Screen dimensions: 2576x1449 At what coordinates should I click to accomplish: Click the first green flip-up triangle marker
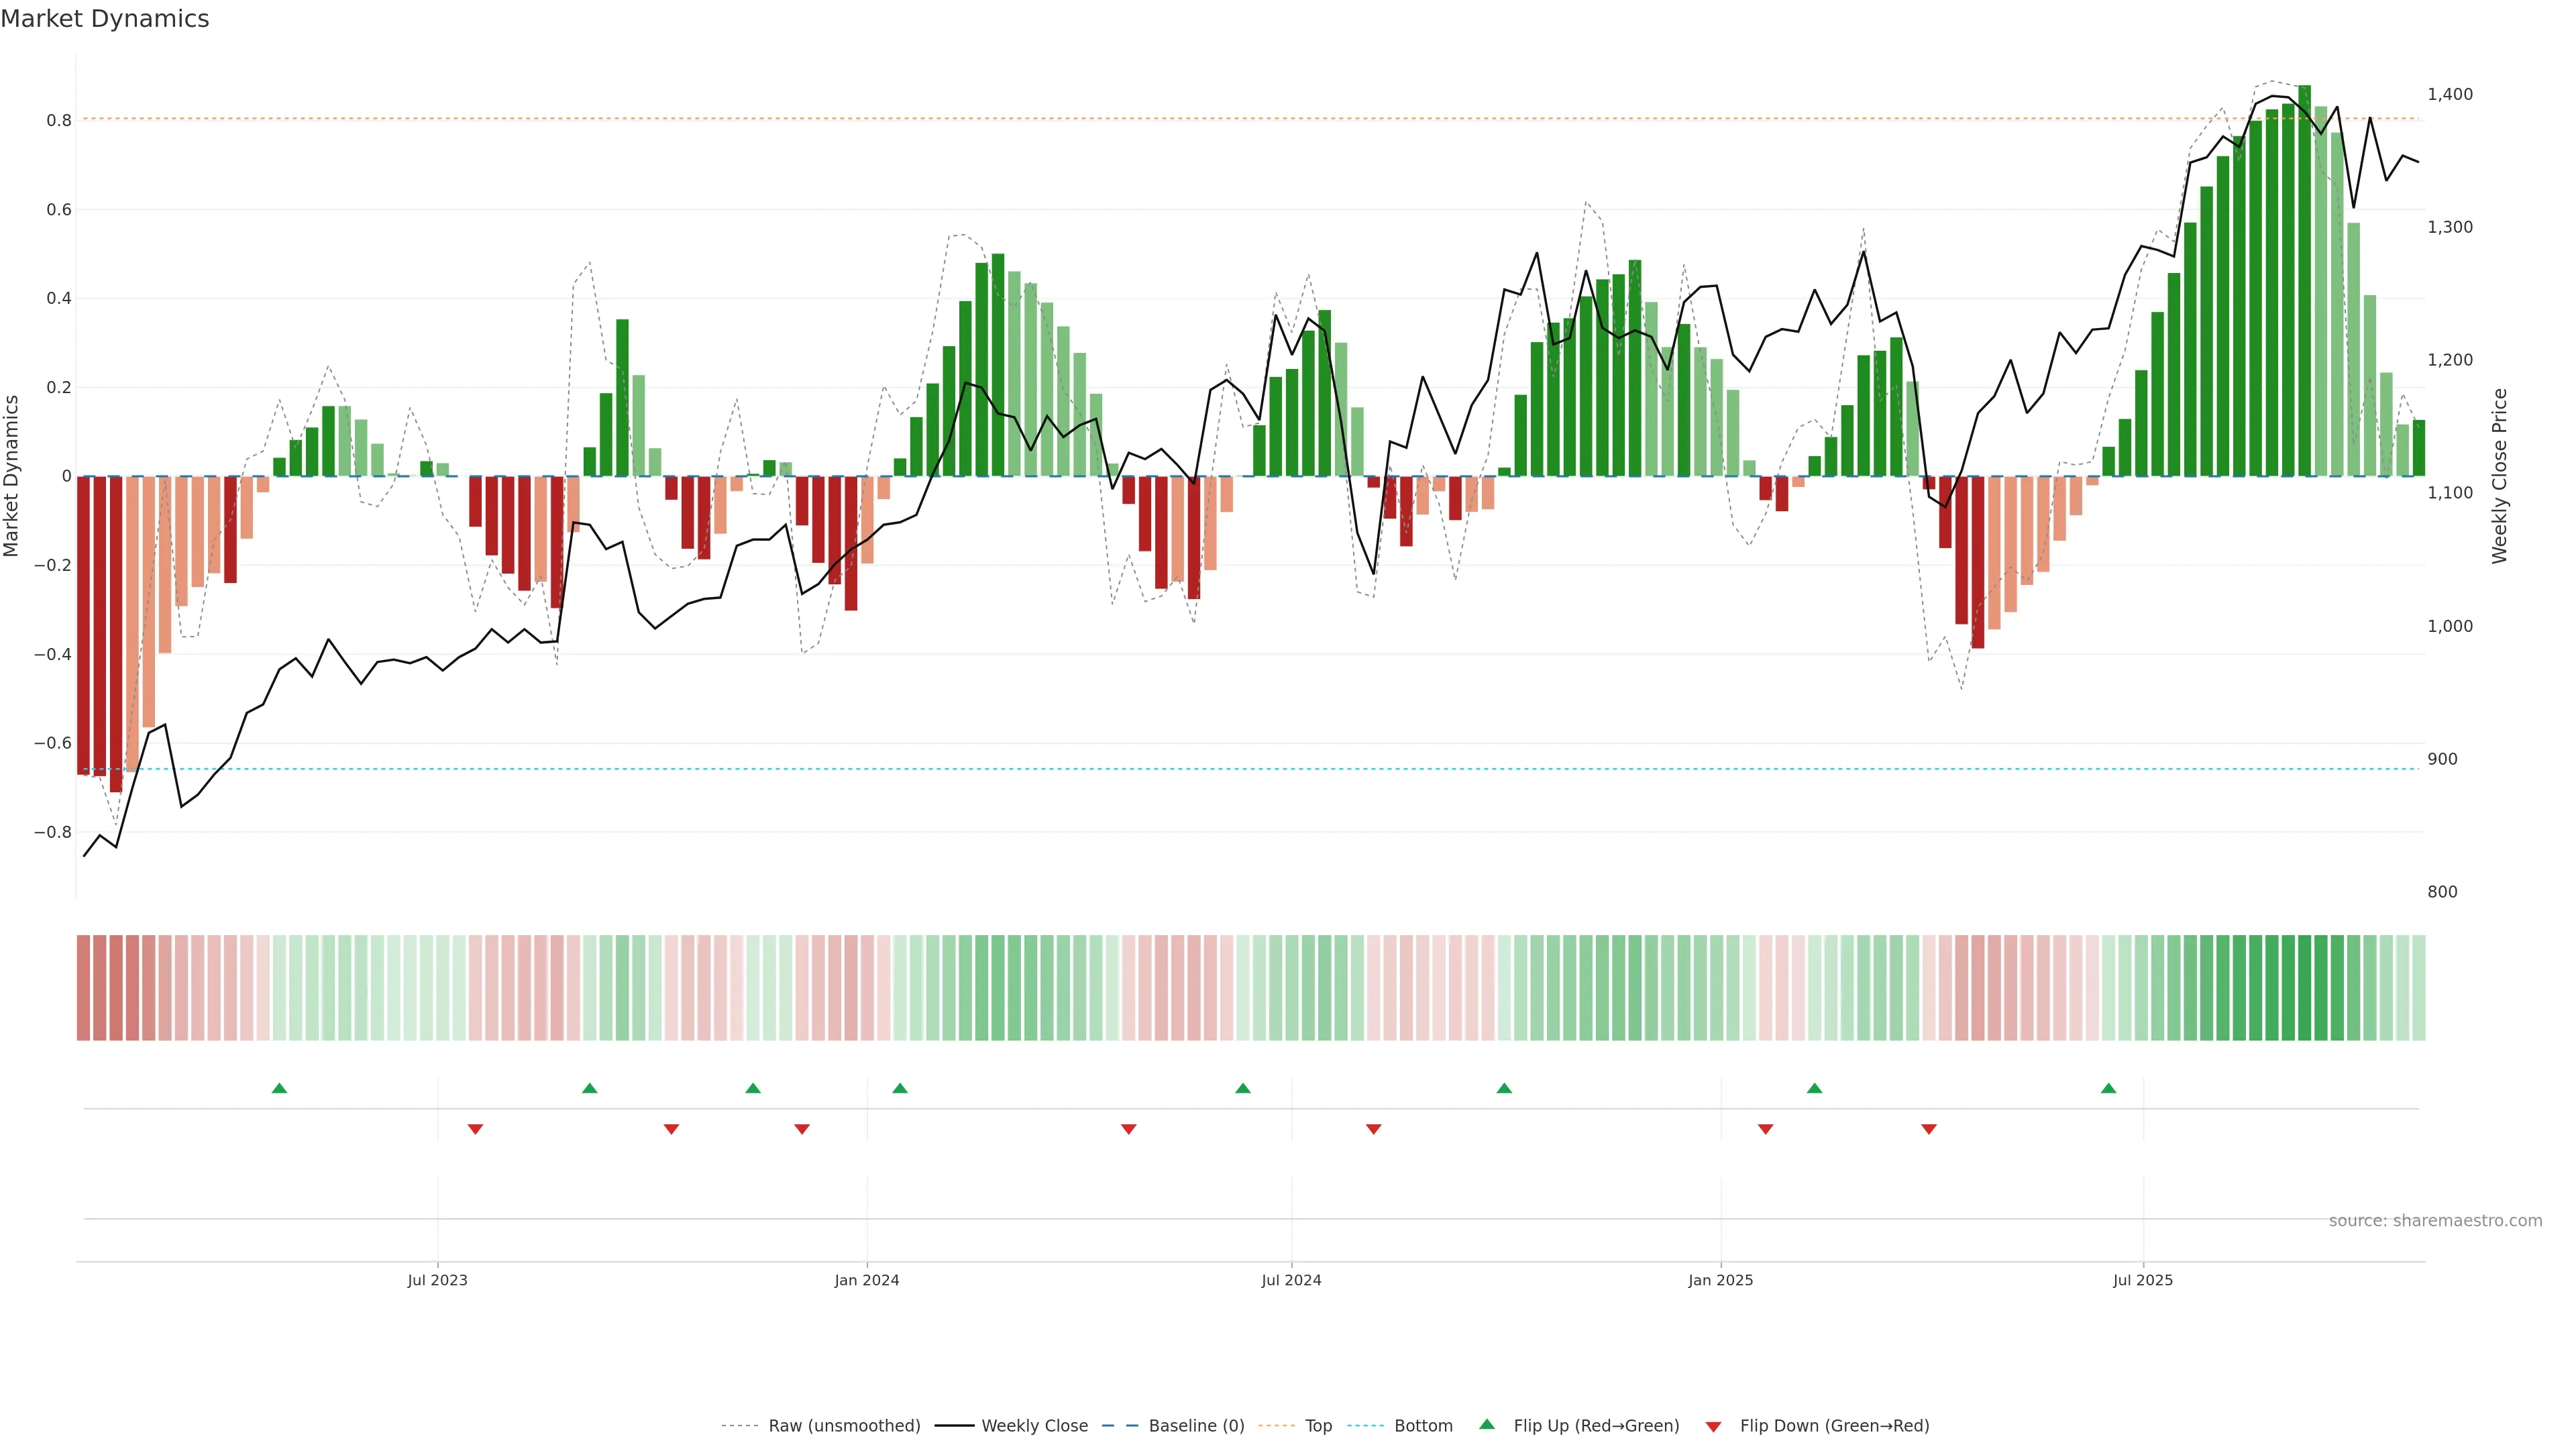click(279, 1088)
